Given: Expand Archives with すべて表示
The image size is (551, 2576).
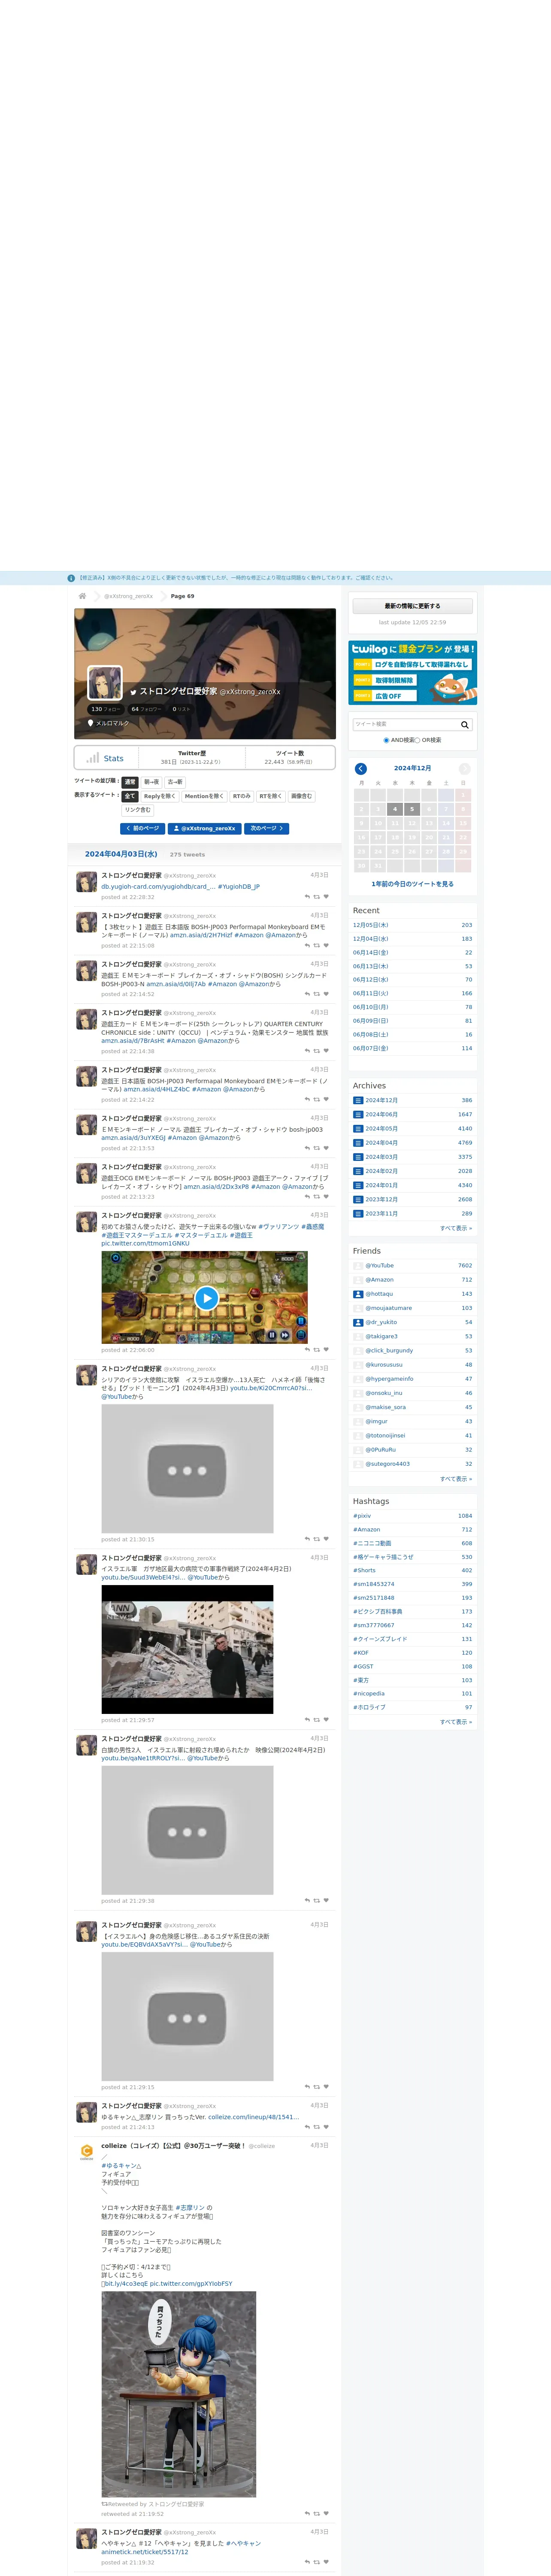Looking at the screenshot, I should tap(456, 1228).
